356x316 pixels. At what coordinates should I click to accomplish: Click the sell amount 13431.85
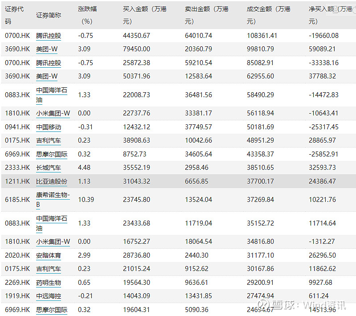tap(198, 296)
